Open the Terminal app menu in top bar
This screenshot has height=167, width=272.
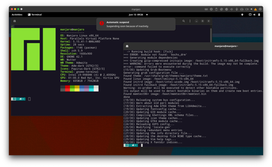[x=35, y=14]
